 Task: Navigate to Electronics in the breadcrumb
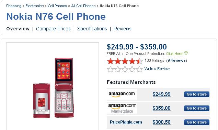click(34, 6)
